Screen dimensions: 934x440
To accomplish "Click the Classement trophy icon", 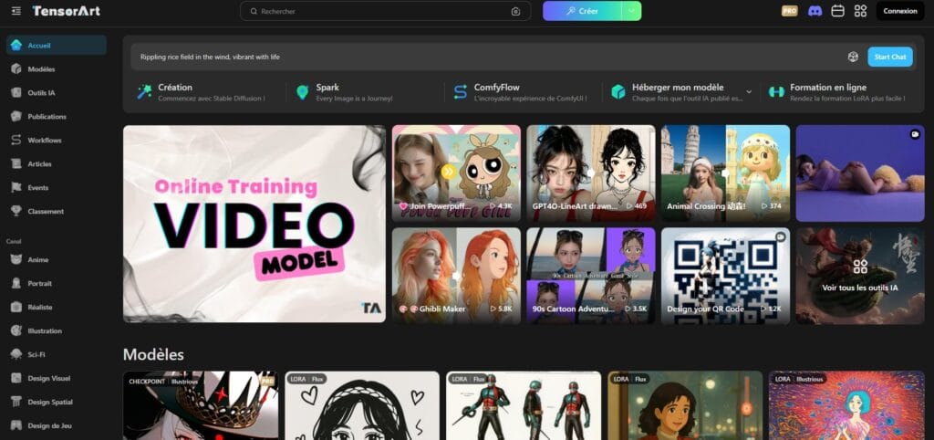I will (16, 211).
